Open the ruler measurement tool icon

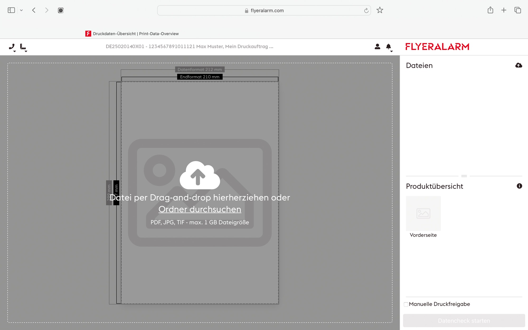coord(23,46)
